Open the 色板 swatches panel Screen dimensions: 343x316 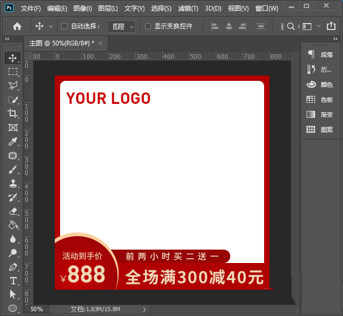(320, 100)
